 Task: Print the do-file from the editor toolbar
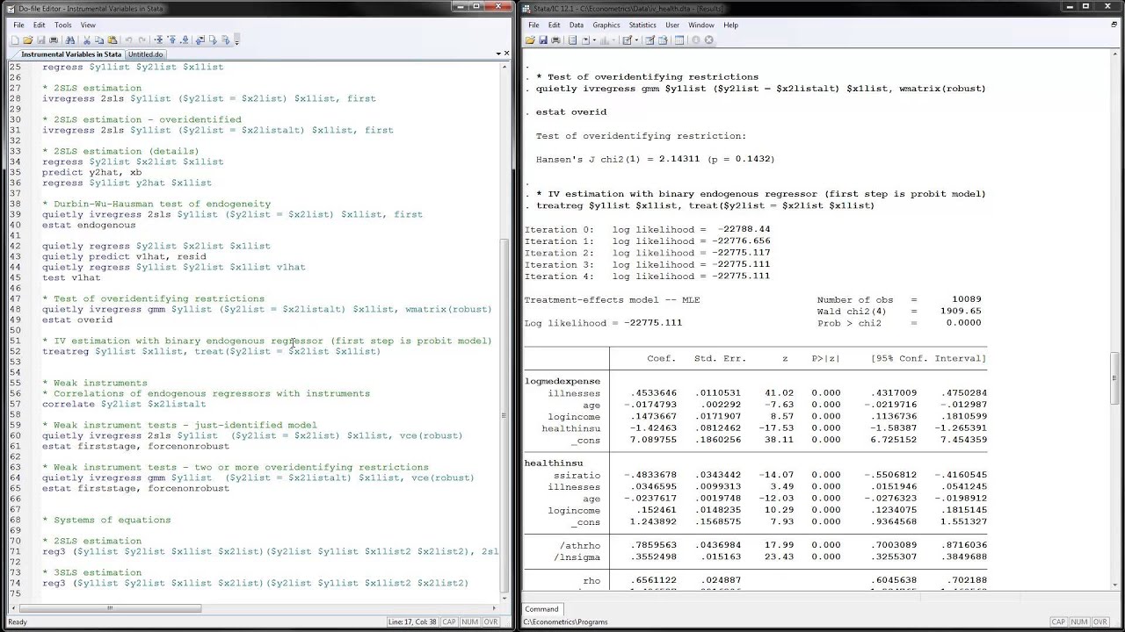click(x=54, y=39)
